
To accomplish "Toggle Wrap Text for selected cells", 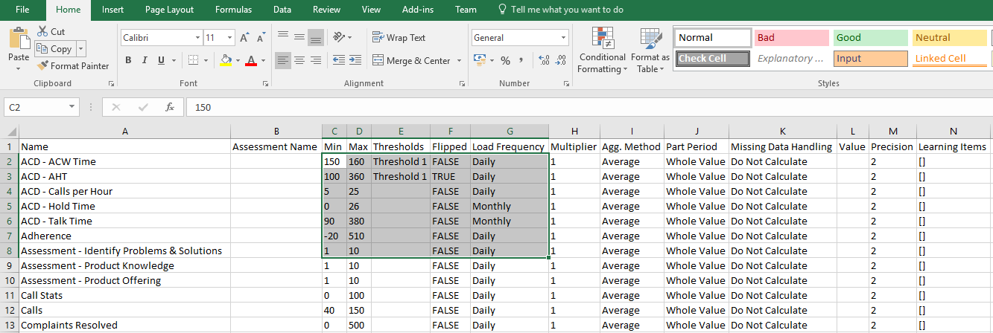I will tap(399, 38).
